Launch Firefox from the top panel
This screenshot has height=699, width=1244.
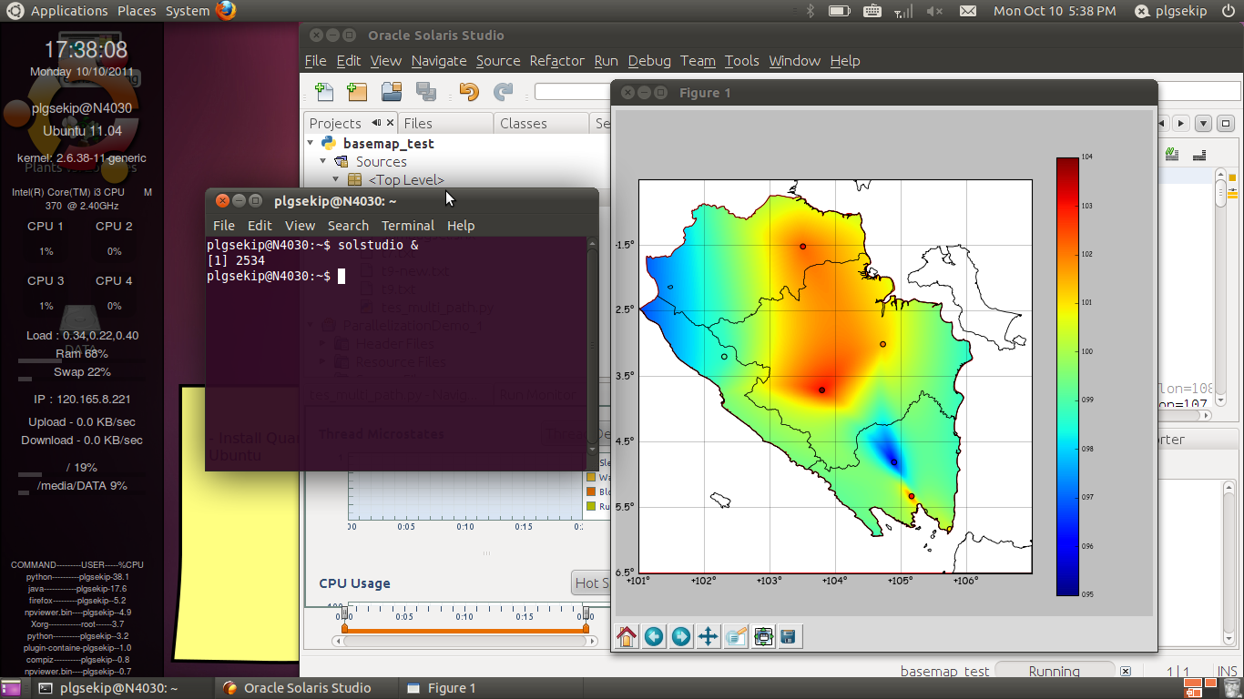pyautogui.click(x=226, y=11)
